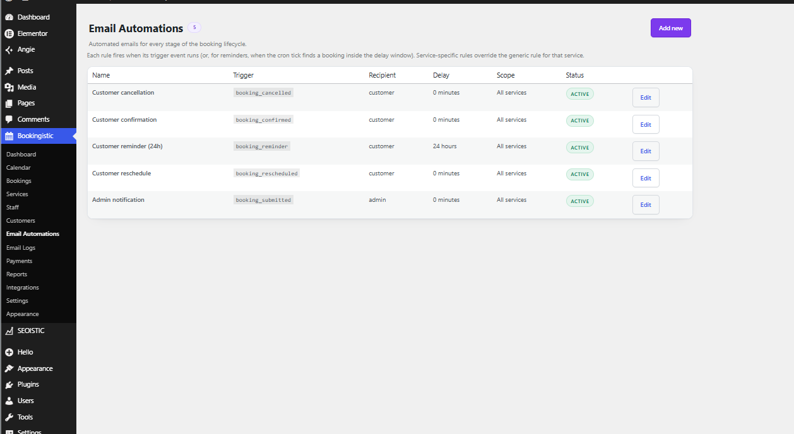Open the Services submenu page
This screenshot has height=434, width=794.
pos(17,194)
